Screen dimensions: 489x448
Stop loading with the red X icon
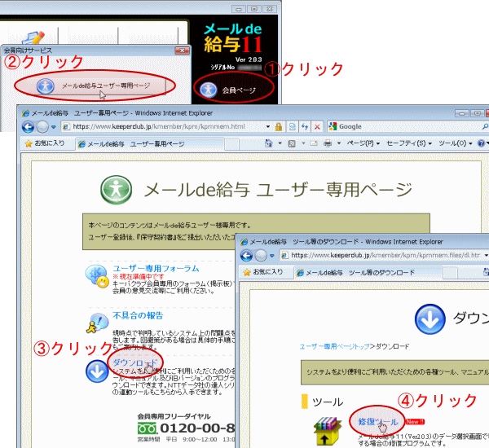317,126
